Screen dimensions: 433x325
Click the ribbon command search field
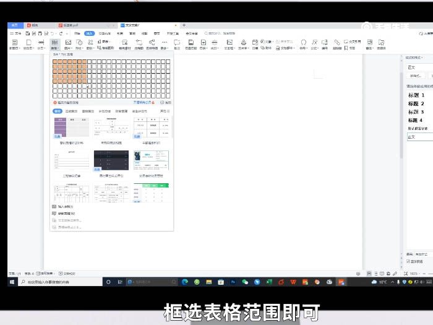(x=220, y=33)
